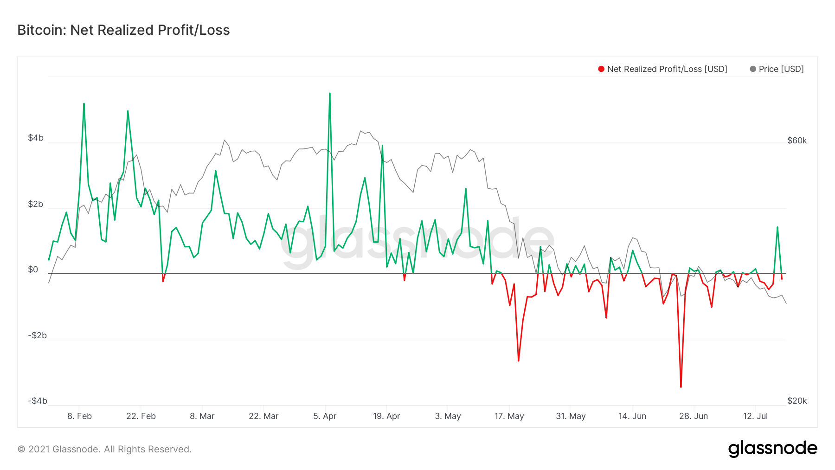Click the green profit spike near 5. Apr

coord(329,94)
